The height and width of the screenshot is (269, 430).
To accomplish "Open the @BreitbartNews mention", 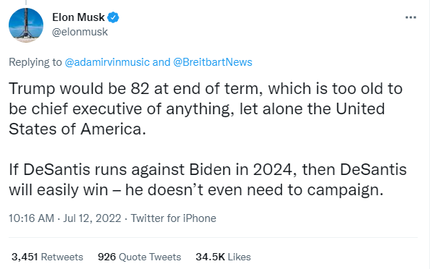I will click(212, 62).
